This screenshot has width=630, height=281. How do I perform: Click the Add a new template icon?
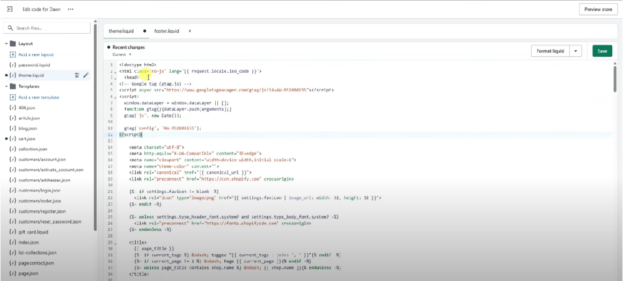point(13,97)
